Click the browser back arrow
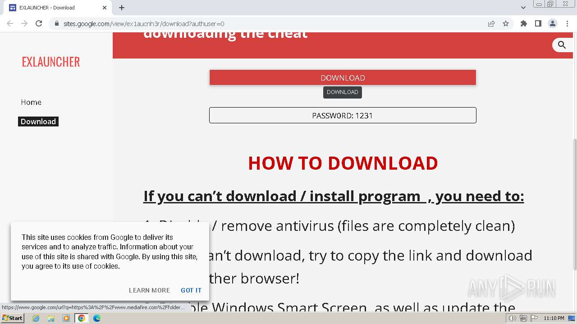The height and width of the screenshot is (324, 577). [x=10, y=23]
